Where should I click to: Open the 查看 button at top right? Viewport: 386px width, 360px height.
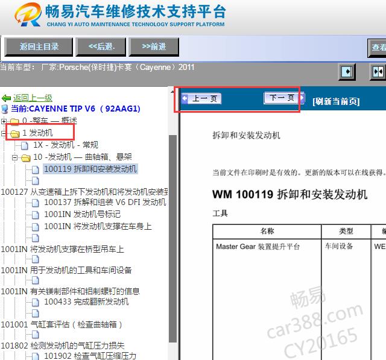pos(377,48)
